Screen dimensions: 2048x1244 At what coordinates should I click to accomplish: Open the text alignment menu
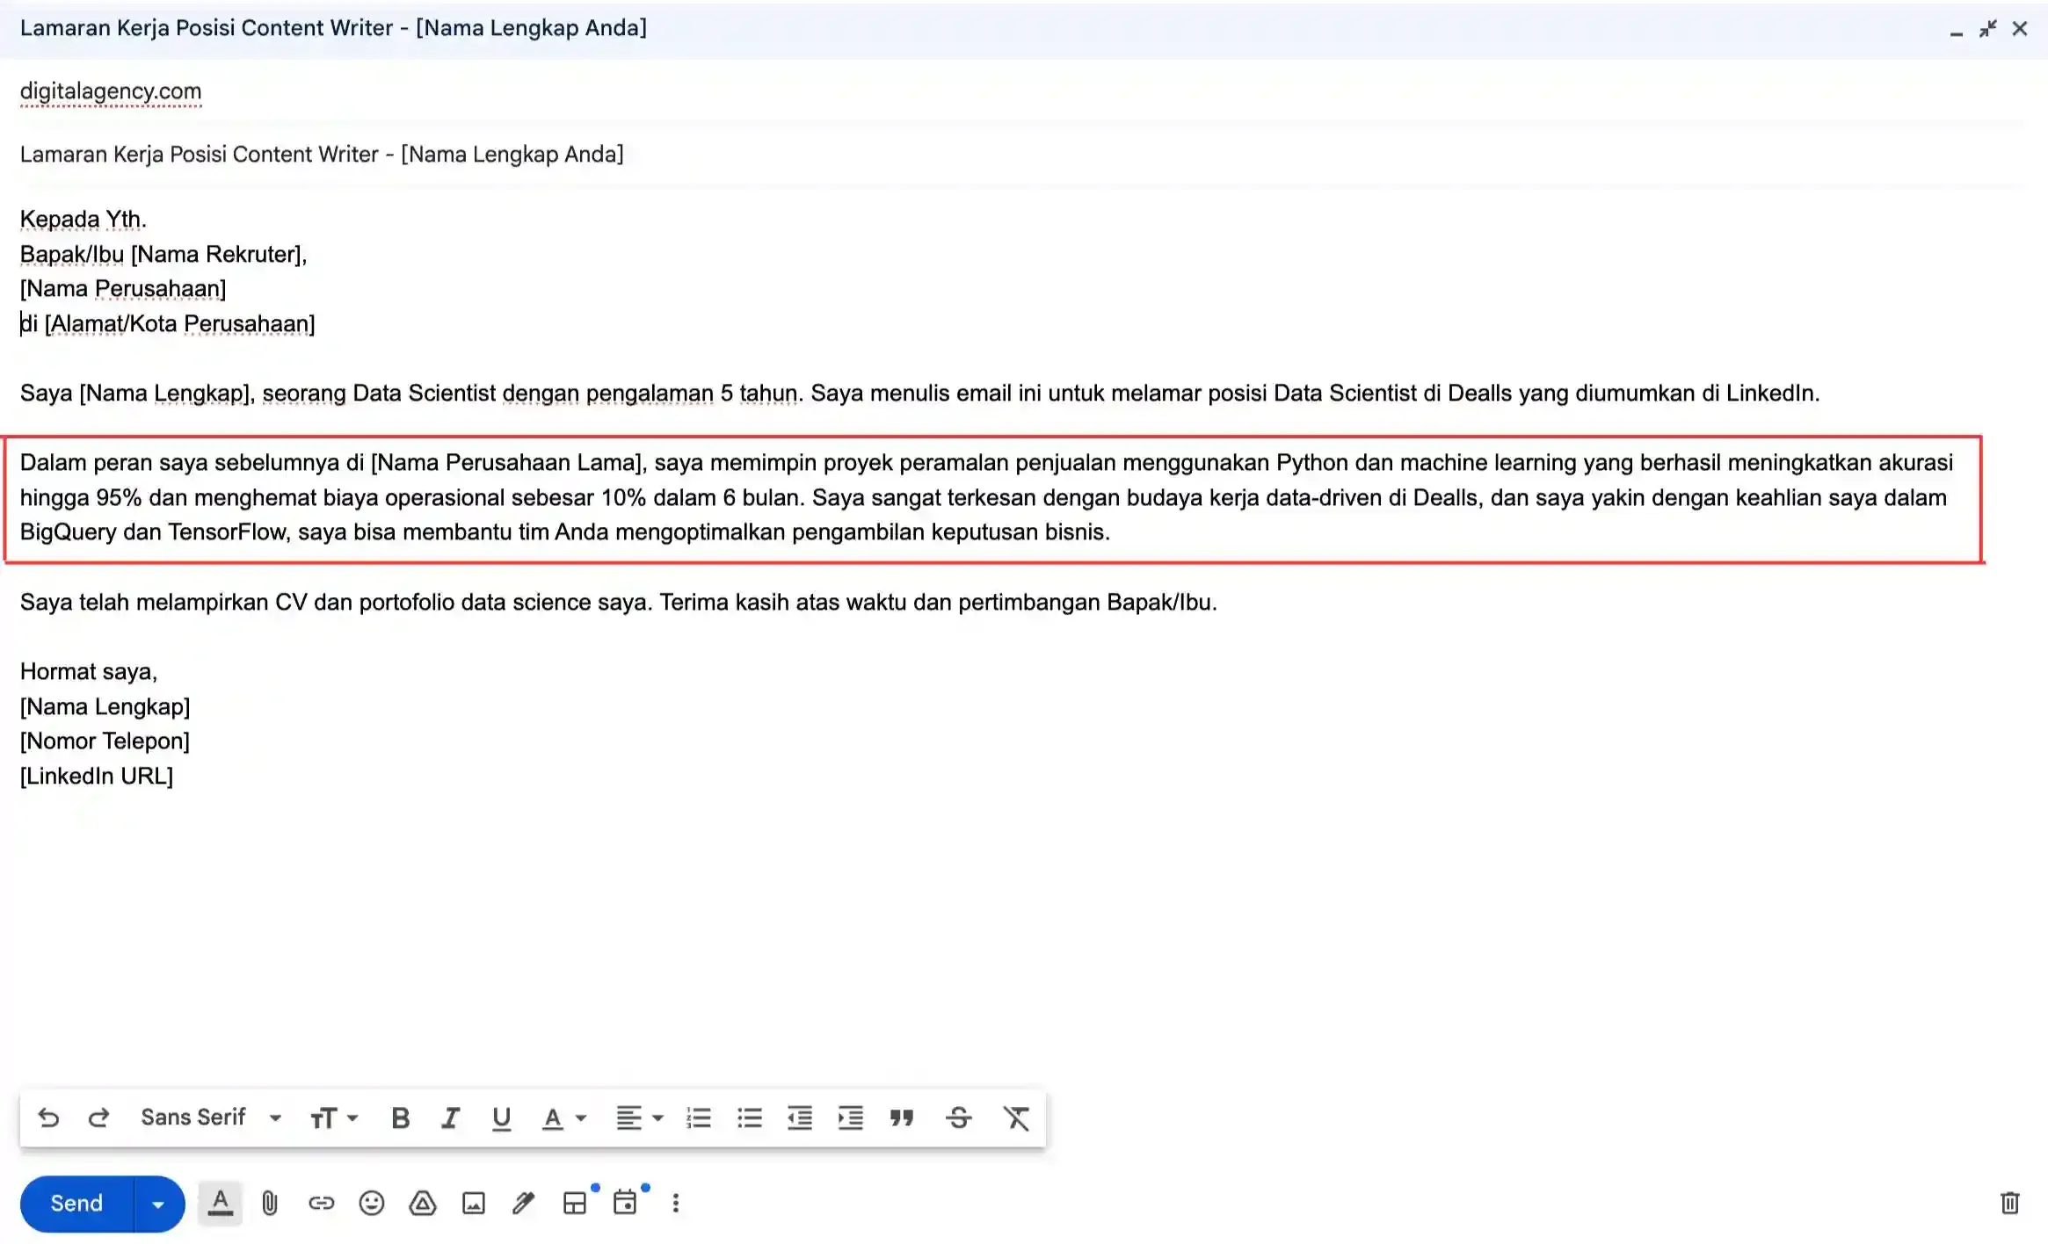638,1117
